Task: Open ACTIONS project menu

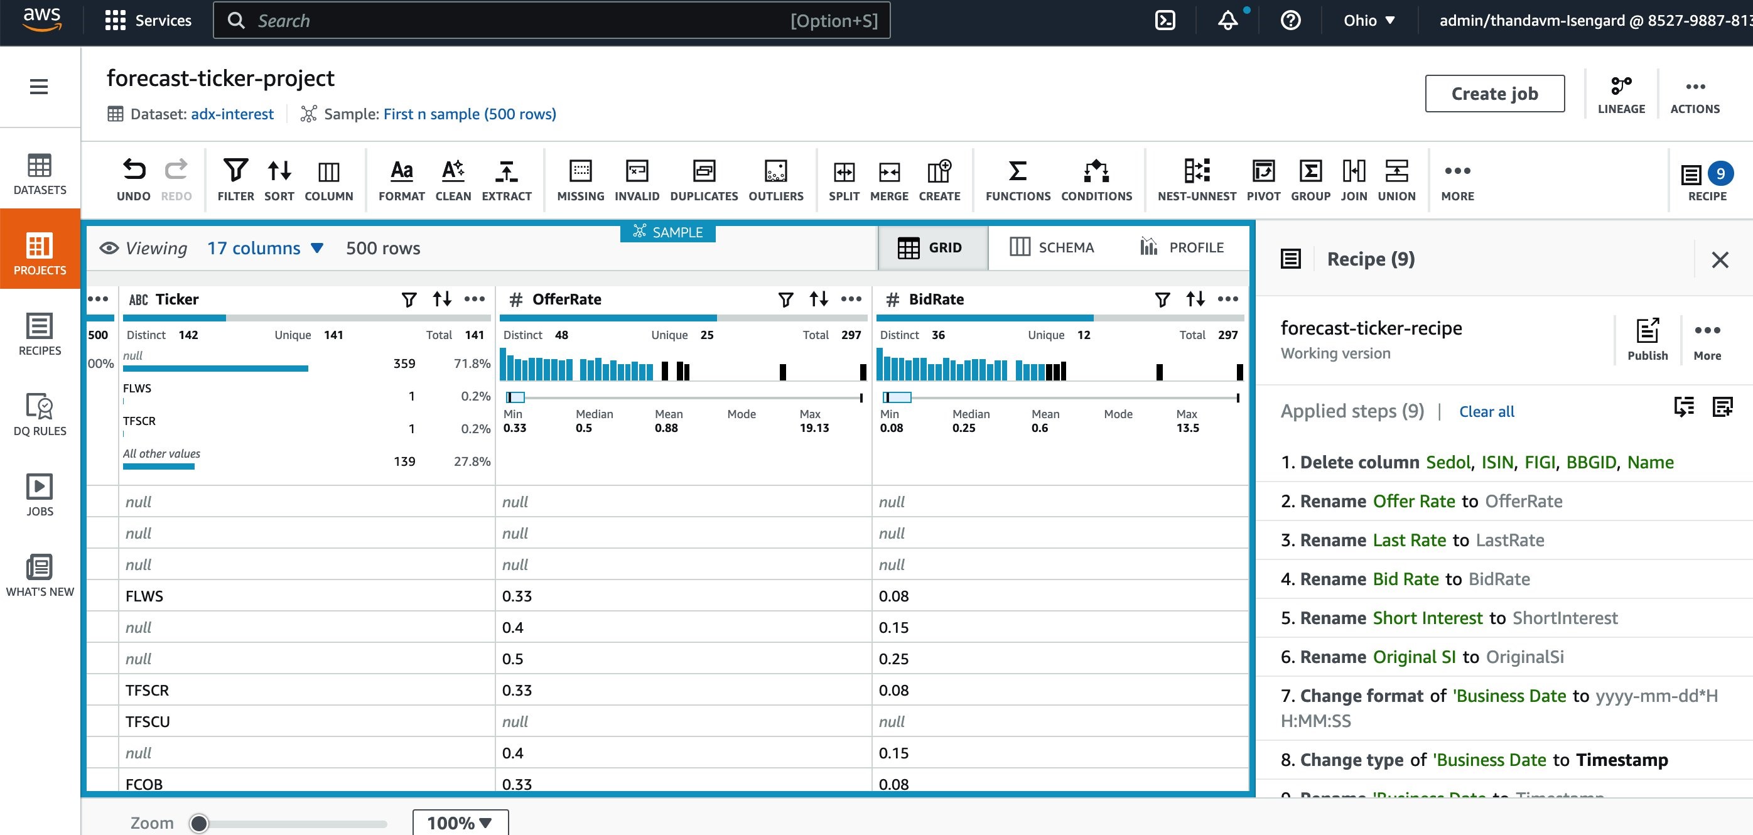Action: click(1695, 95)
